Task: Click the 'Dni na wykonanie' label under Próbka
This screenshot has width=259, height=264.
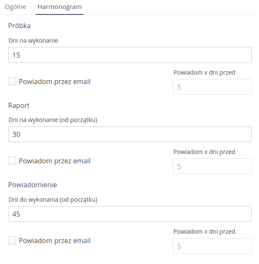Action: coord(33,41)
